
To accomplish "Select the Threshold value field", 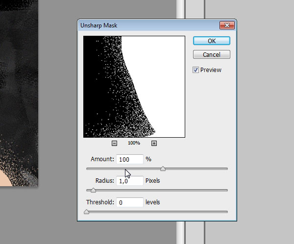I will click(130, 202).
